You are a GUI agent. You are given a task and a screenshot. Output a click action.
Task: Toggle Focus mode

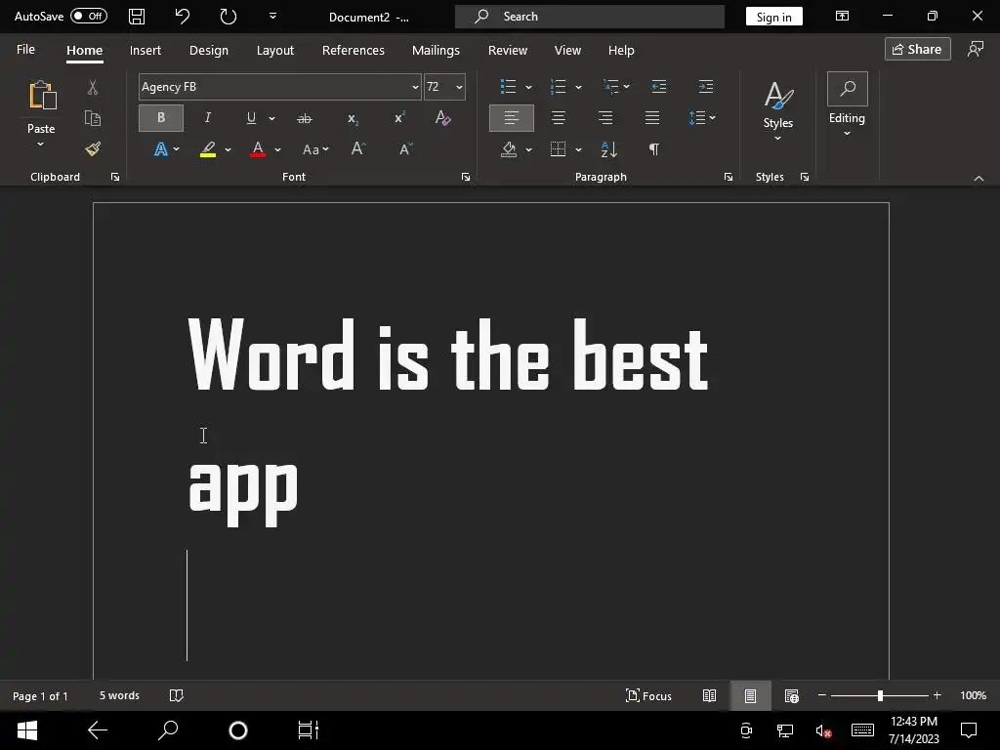coord(648,695)
